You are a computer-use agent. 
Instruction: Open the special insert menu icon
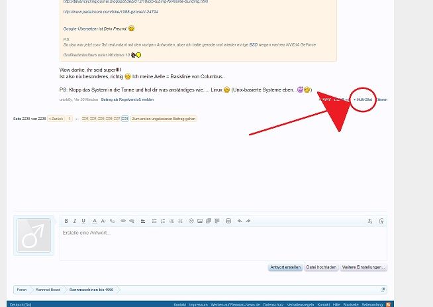click(217, 221)
